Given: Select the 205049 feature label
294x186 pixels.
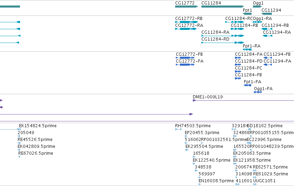Looking at the screenshot, I should pos(26,133).
